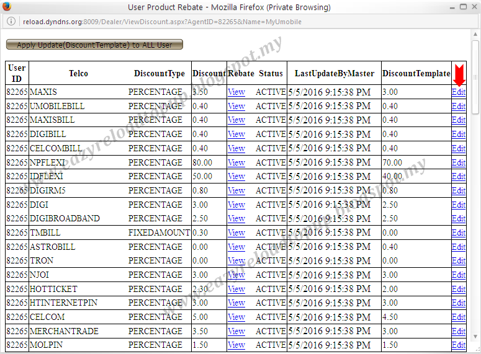Click the scrollbar up arrow
481x354 pixels.
click(475, 34)
